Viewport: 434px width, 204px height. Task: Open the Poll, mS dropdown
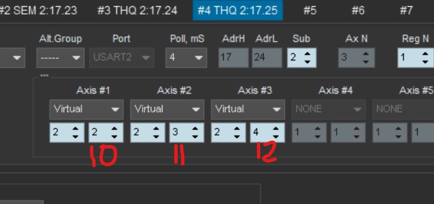coord(186,58)
